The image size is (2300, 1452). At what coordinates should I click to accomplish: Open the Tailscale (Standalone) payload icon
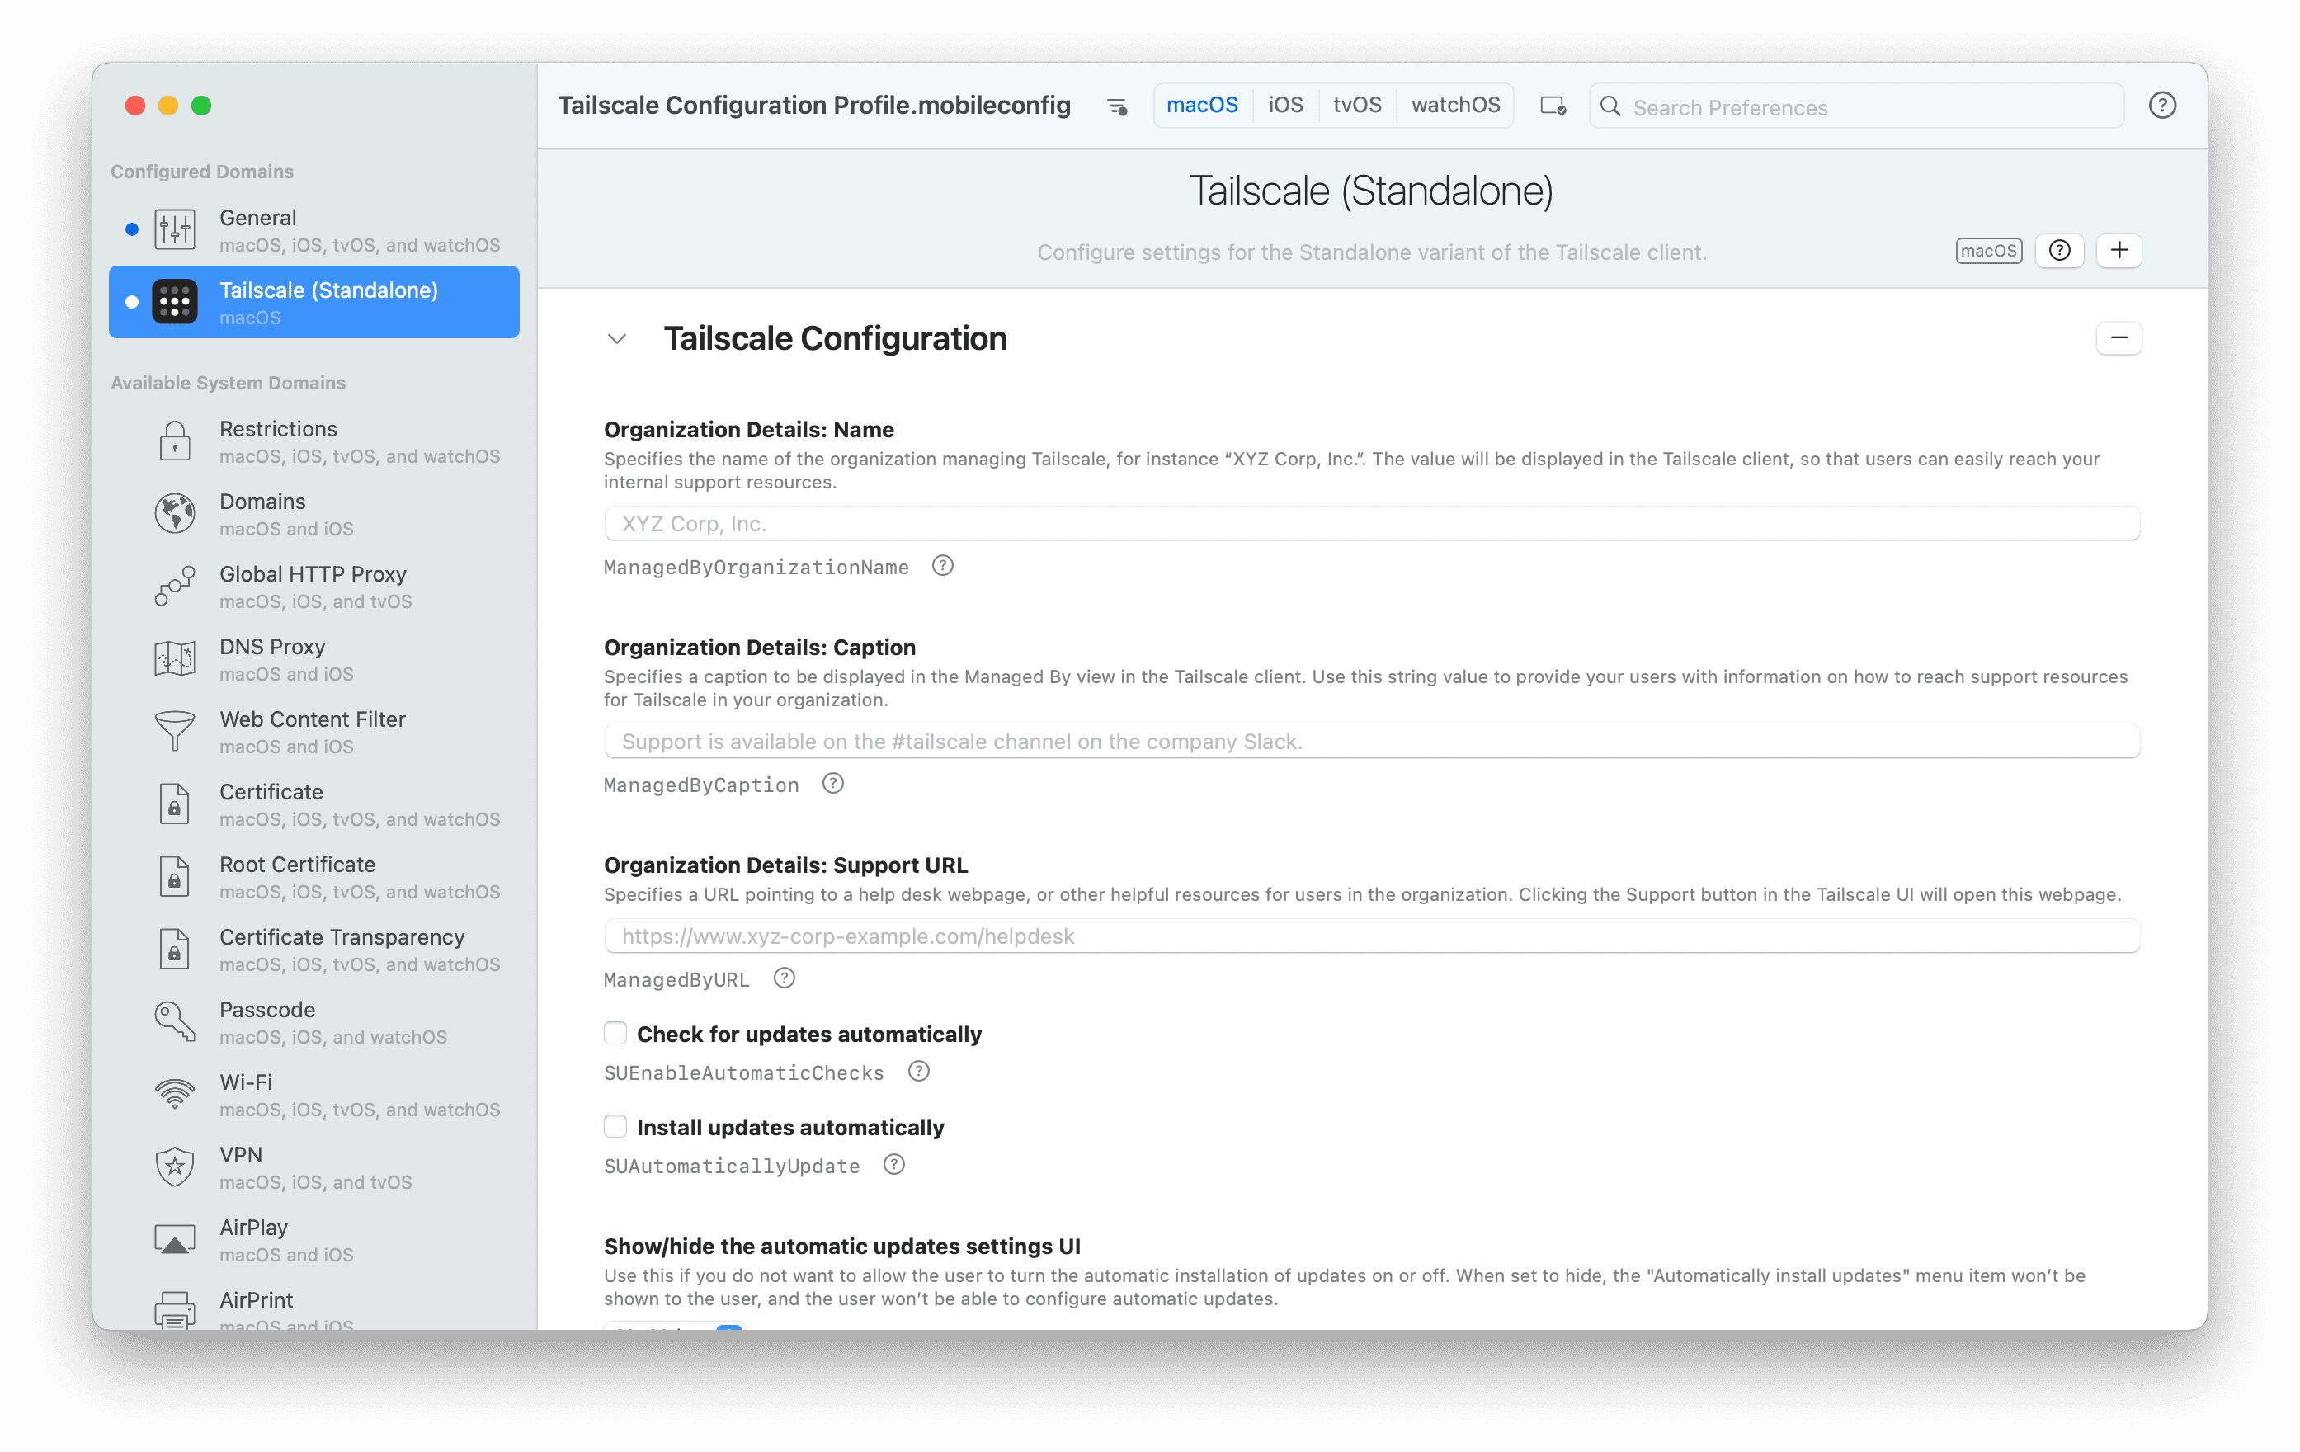pos(175,302)
